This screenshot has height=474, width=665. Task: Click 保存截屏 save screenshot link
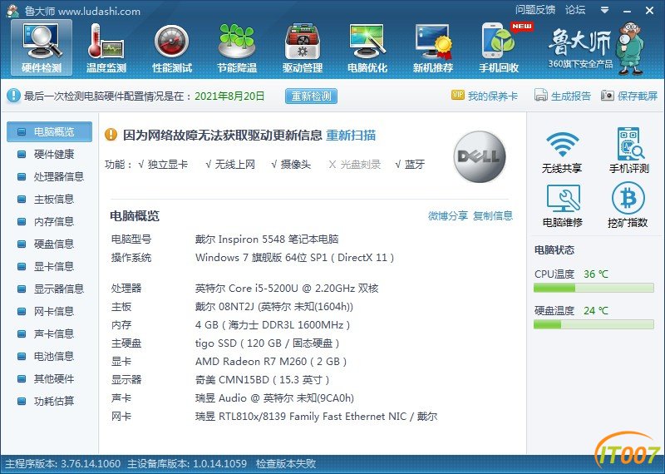point(638,96)
